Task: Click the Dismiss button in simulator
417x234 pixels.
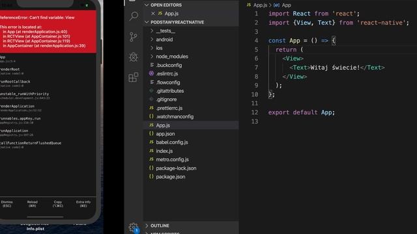Action: tap(7, 203)
